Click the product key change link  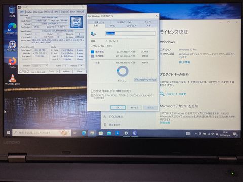176,94
